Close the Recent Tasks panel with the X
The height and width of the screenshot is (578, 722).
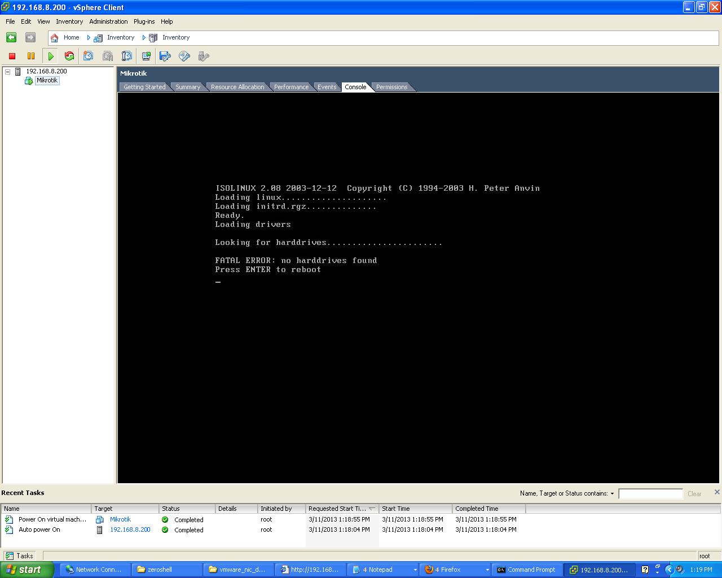tap(717, 492)
